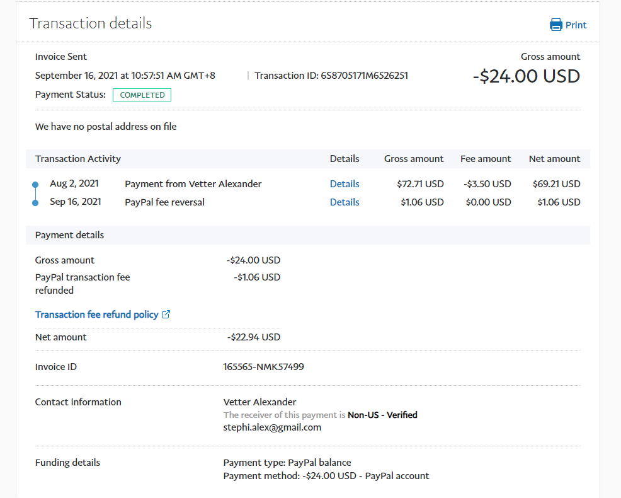Click the Non-US - Verified text

(x=382, y=415)
